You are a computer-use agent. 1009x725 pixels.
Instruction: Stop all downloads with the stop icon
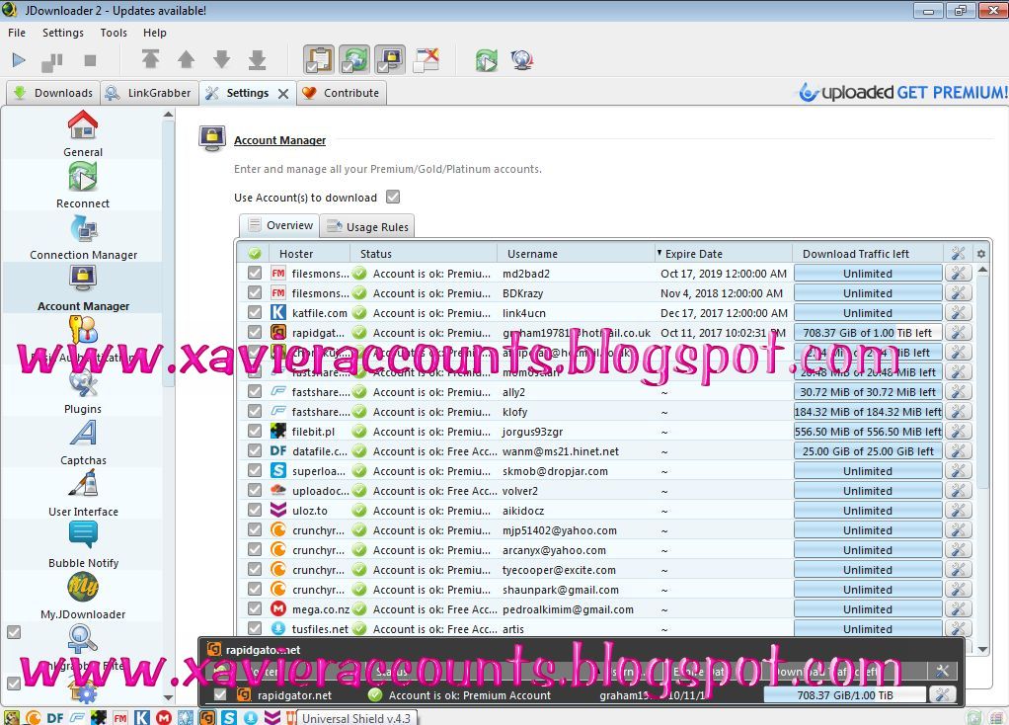point(90,60)
